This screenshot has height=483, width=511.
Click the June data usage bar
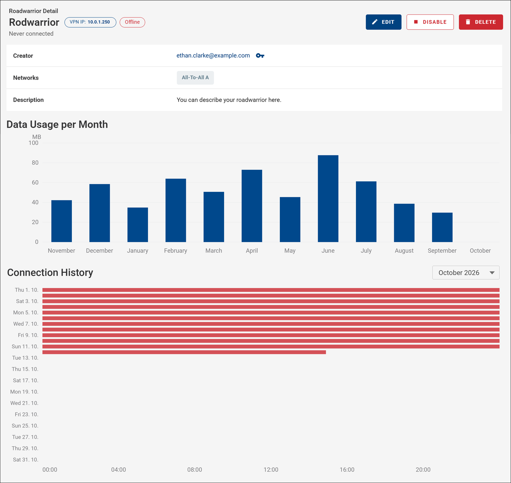pyautogui.click(x=328, y=198)
